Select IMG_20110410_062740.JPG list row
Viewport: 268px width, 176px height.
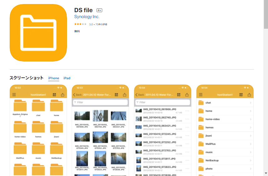coord(163,119)
